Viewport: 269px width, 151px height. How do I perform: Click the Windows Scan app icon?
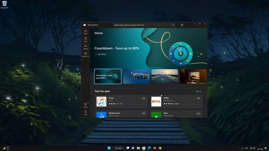point(101,115)
